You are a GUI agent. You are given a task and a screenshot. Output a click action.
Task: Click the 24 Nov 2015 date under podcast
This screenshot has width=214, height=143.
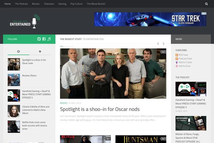click(x=182, y=111)
